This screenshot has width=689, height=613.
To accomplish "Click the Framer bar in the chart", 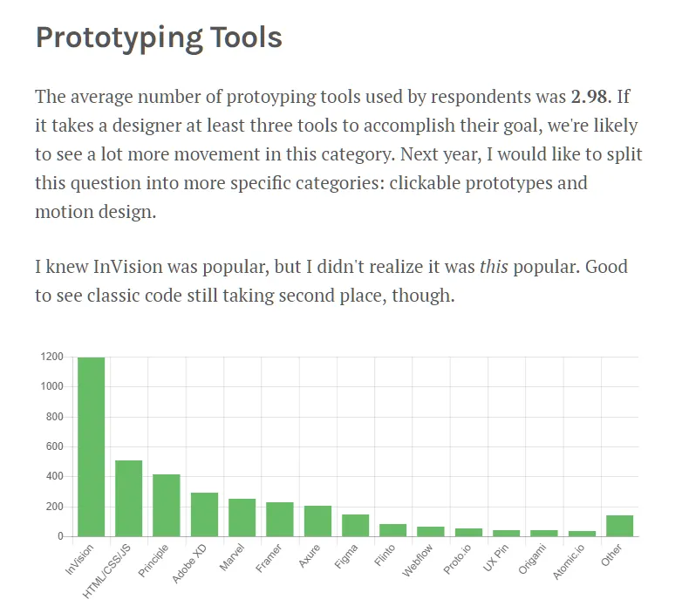I will 280,519.
